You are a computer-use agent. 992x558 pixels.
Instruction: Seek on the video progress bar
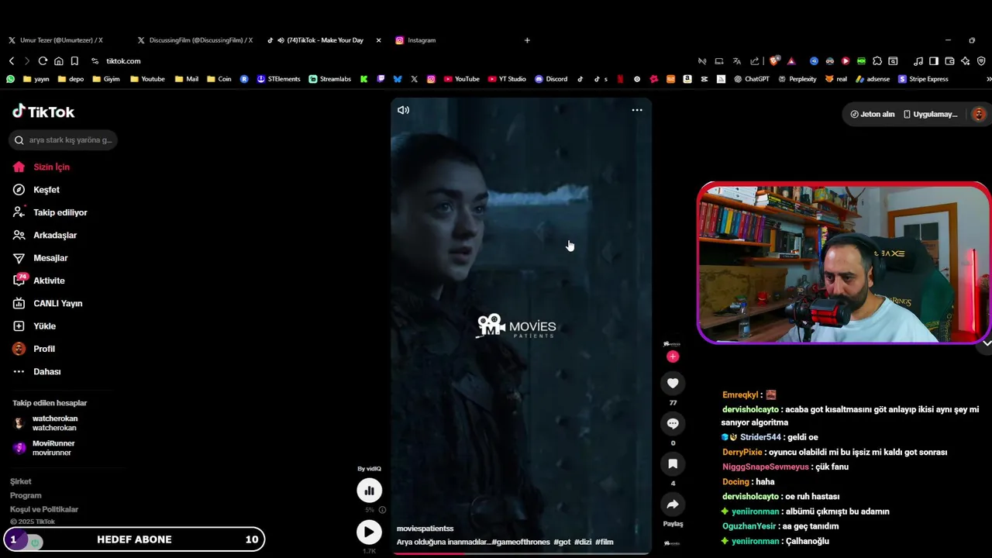coord(521,553)
